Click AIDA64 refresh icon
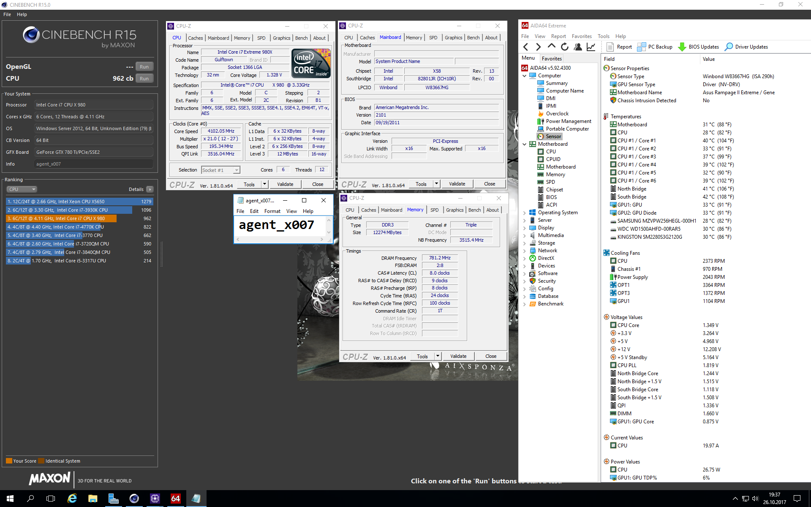The height and width of the screenshot is (507, 811). [565, 47]
